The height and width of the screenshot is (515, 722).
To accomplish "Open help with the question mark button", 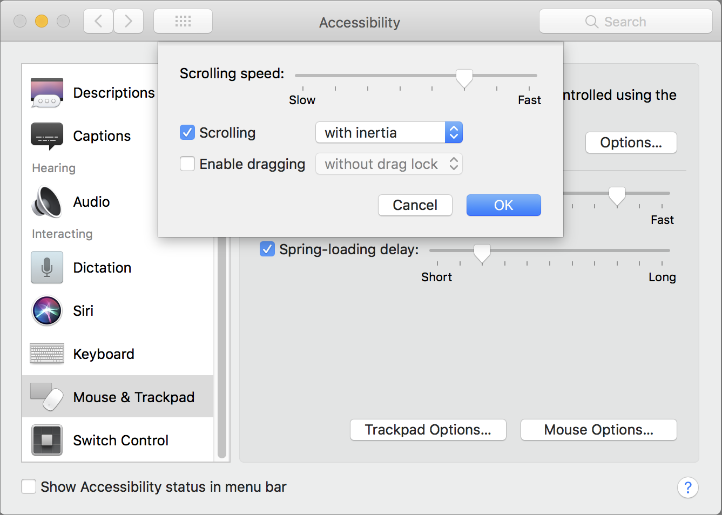I will tap(687, 487).
